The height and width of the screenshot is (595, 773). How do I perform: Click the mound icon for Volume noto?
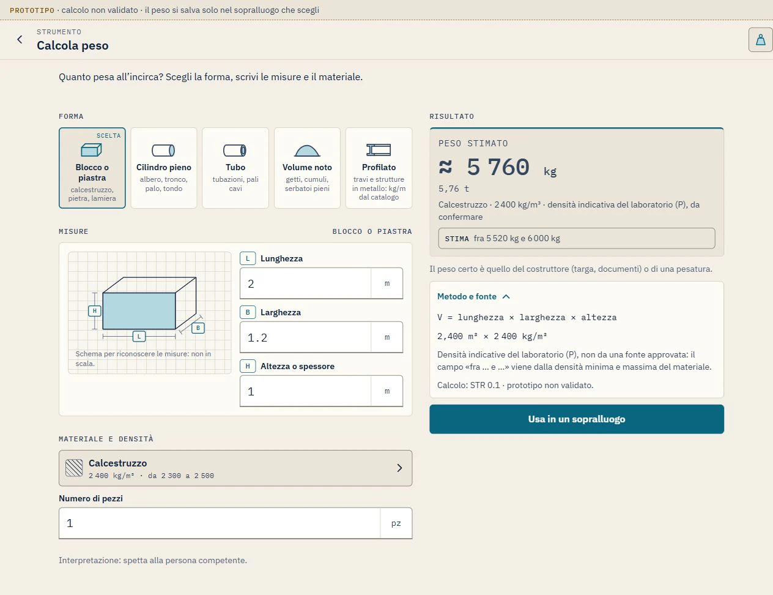click(307, 151)
